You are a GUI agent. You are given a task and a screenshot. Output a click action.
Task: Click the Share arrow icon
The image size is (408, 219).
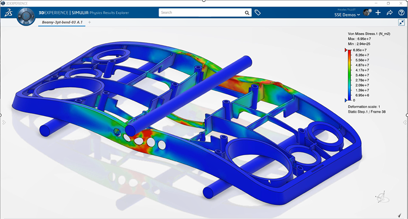(x=390, y=13)
